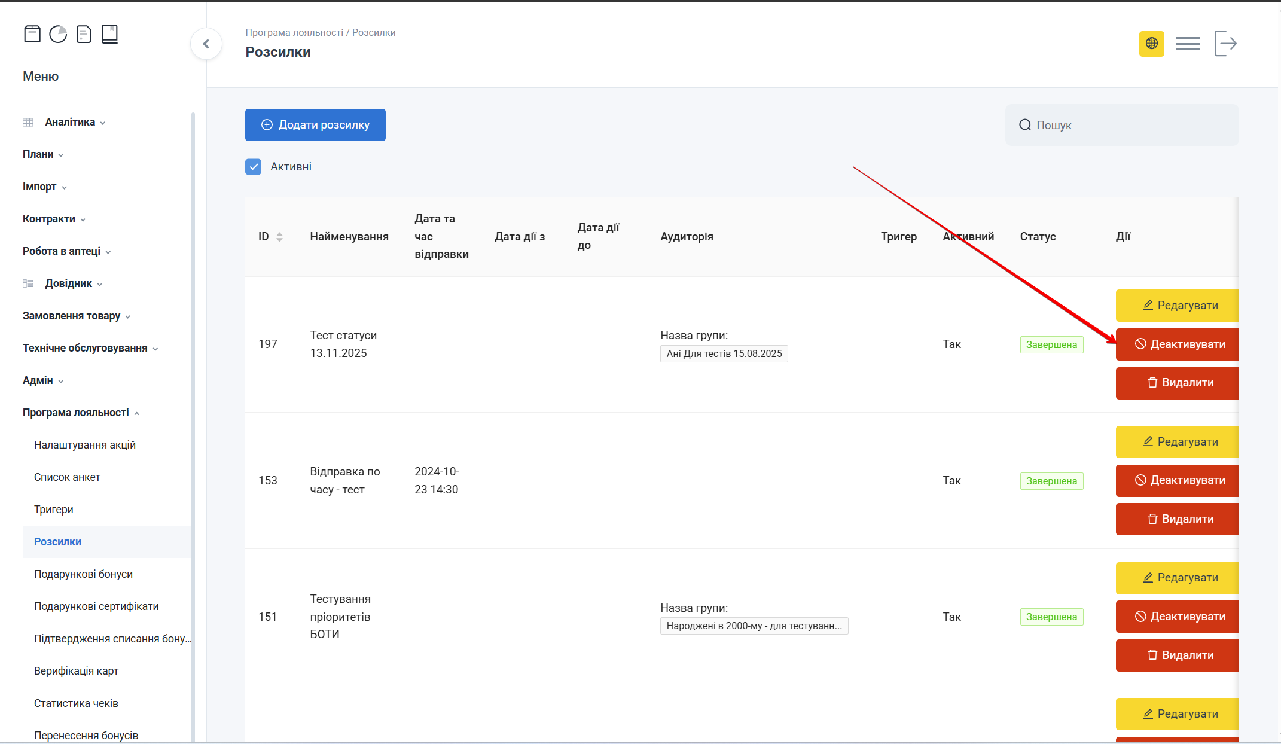Viewport: 1281px width, 744px height.
Task: Expand the Аналітика menu section
Action: (70, 122)
